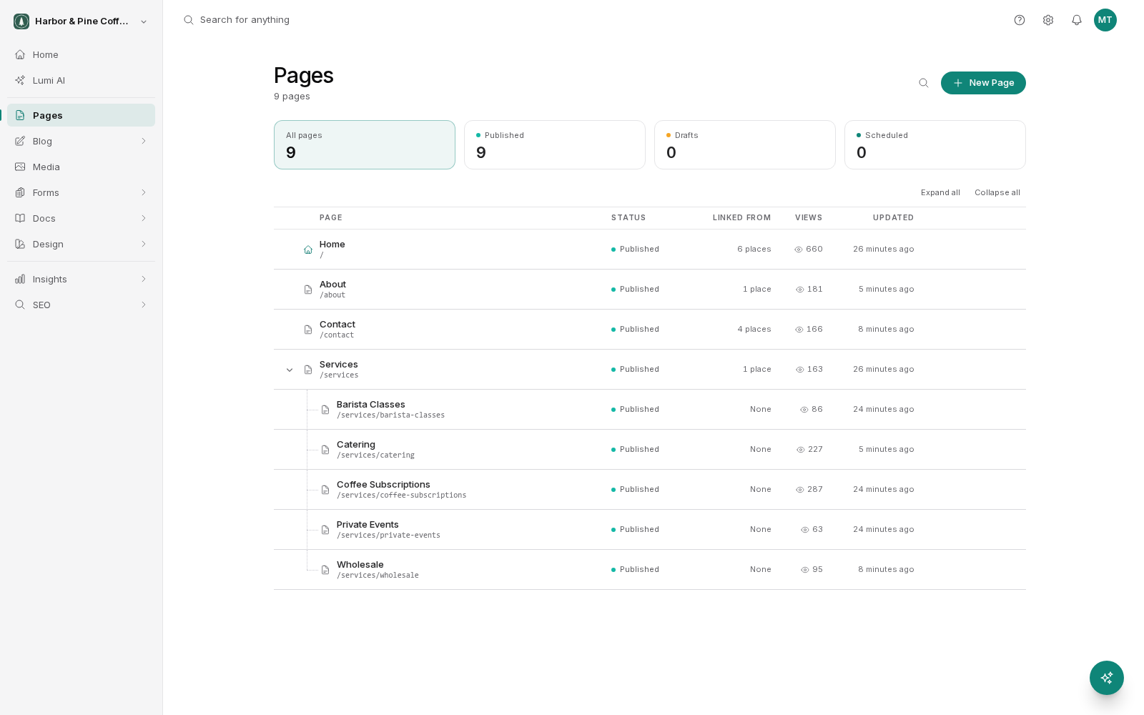
Task: Filter by Drafts card
Action: point(745,144)
